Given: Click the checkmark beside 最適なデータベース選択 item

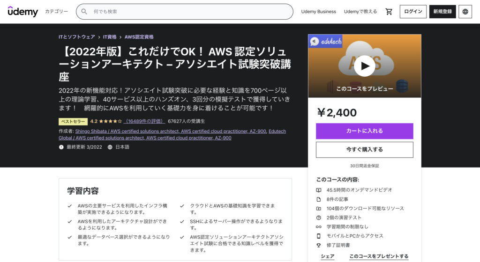Looking at the screenshot, I should pyautogui.click(x=70, y=237).
